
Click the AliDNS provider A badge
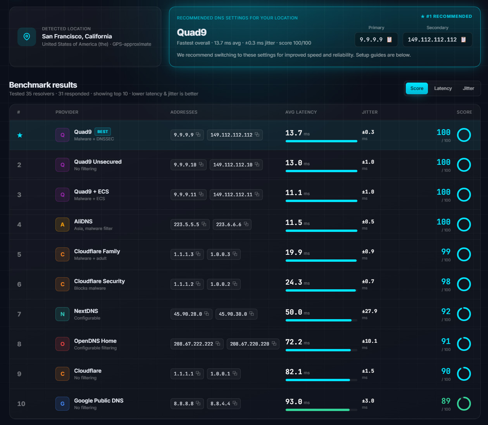tap(62, 225)
